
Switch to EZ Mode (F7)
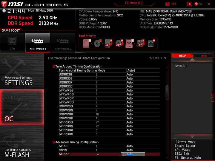coord(134,3)
